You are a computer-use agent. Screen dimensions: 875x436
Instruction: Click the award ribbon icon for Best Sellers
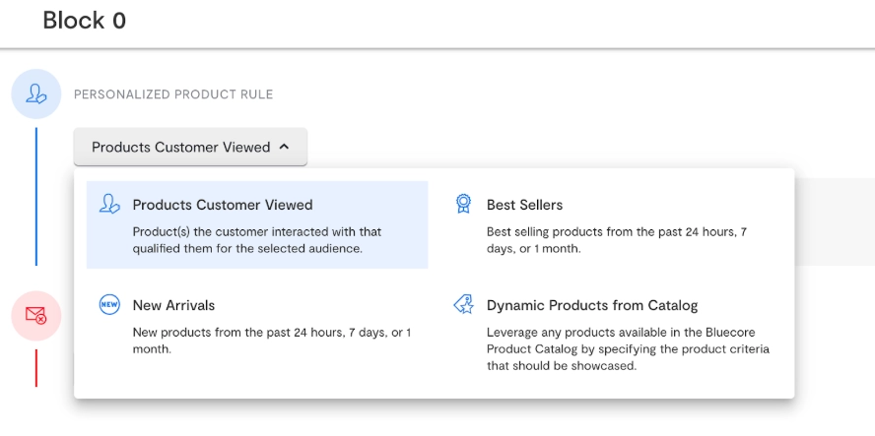click(463, 205)
